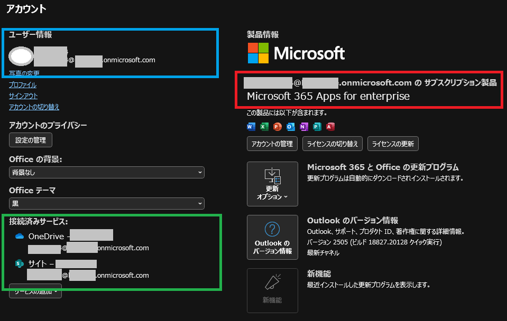The height and width of the screenshot is (321, 507).
Task: Click the OneDrive cloud icon
Action: click(20, 236)
